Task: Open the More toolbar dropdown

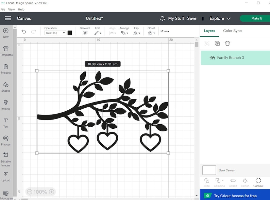Action: [165, 31]
